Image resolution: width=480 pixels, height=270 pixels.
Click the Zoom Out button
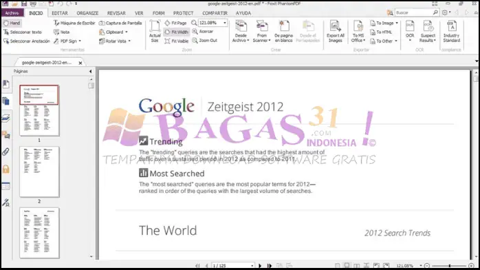pos(204,41)
